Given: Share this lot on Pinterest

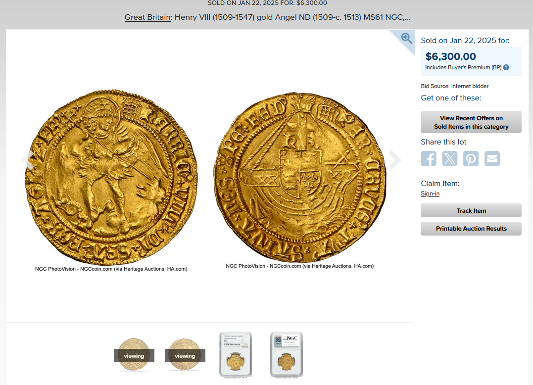Looking at the screenshot, I should pyautogui.click(x=471, y=159).
